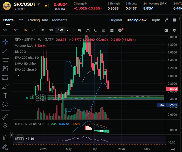
Task: Select the 5m timeframe
Action: tap(5, 30)
